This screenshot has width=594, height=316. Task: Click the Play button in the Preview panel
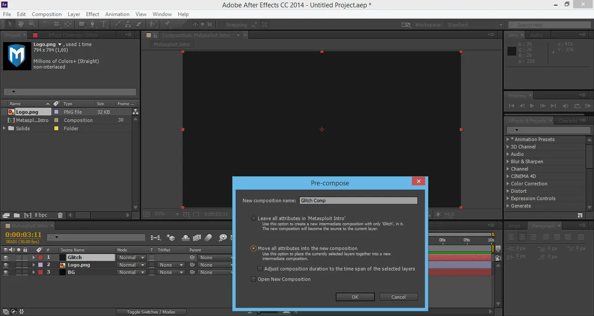pyautogui.click(x=532, y=106)
